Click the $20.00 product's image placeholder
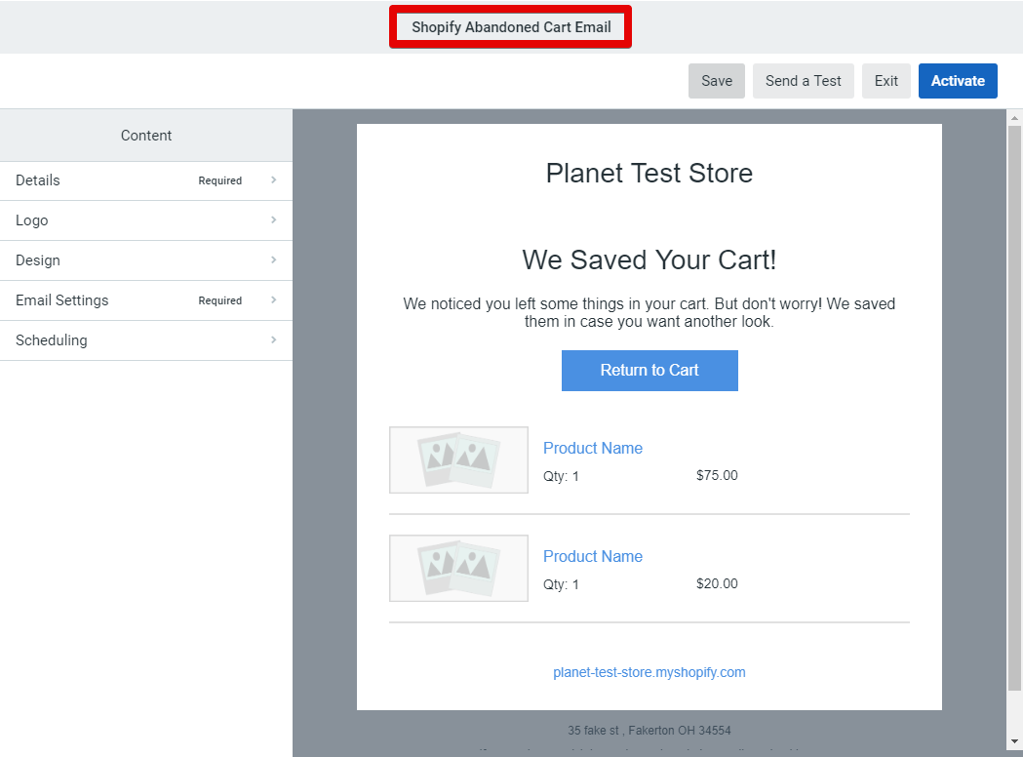This screenshot has height=757, width=1023. click(x=458, y=569)
